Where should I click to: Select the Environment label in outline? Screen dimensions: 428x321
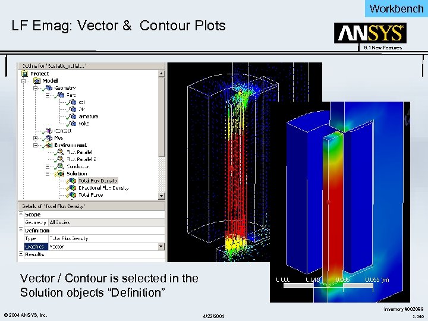70,145
